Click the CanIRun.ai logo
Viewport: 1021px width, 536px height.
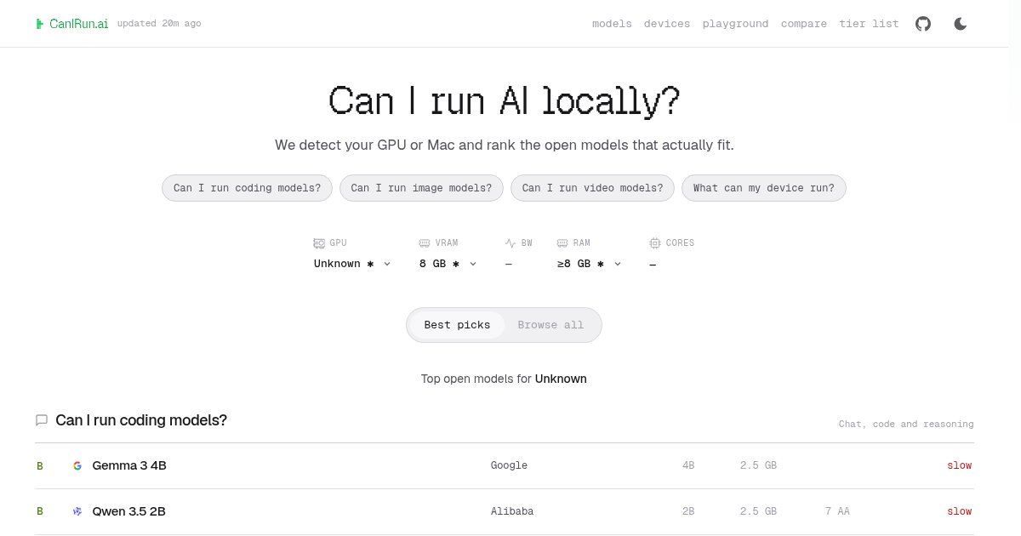coord(71,24)
